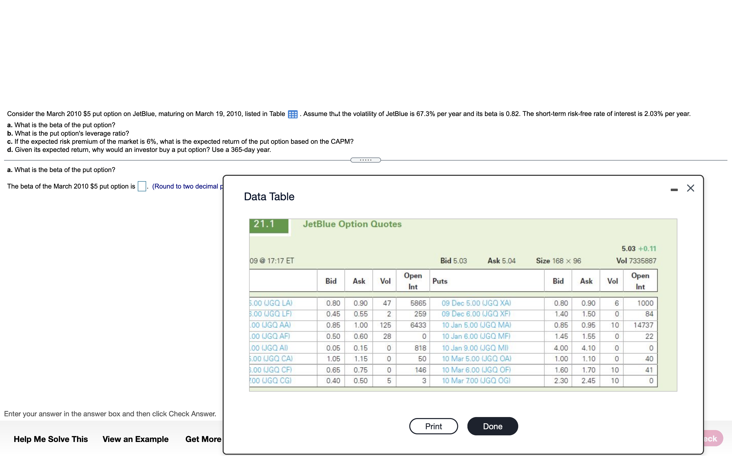Open Help Me Solve This
Screen dimensions: 732x458
pyautogui.click(x=50, y=439)
